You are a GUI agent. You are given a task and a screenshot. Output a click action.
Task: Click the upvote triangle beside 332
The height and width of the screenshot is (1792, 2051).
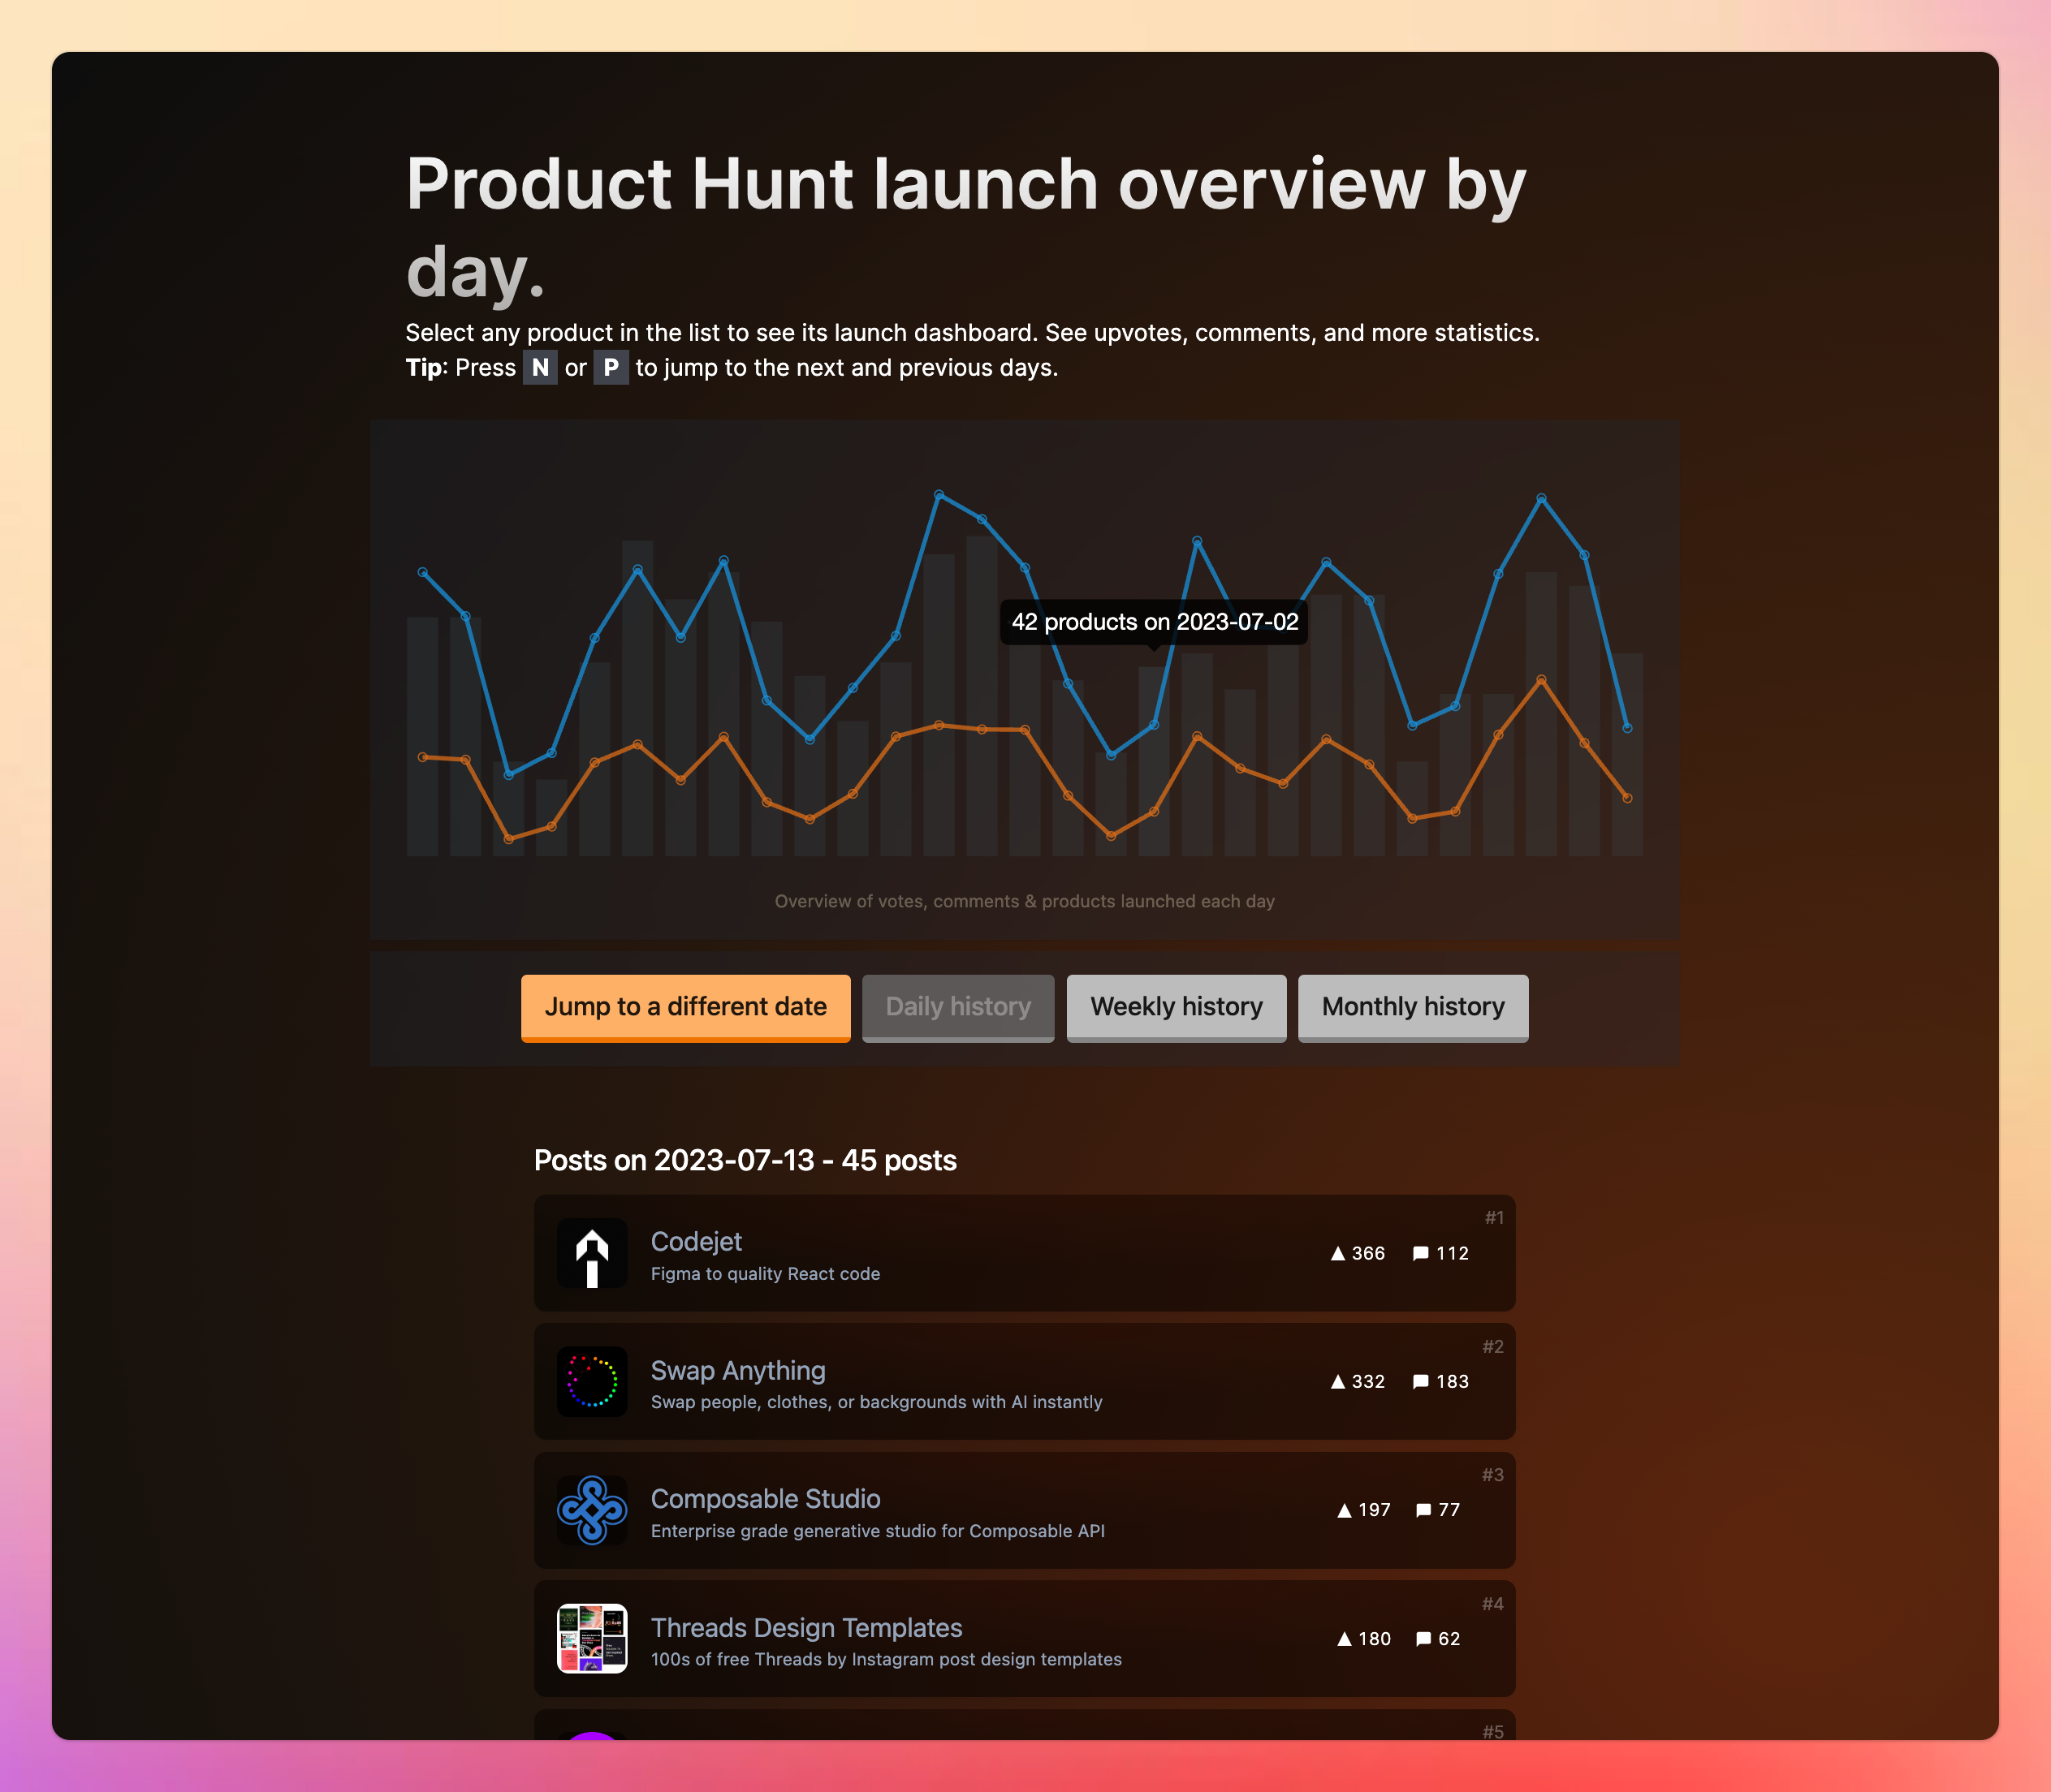tap(1337, 1382)
